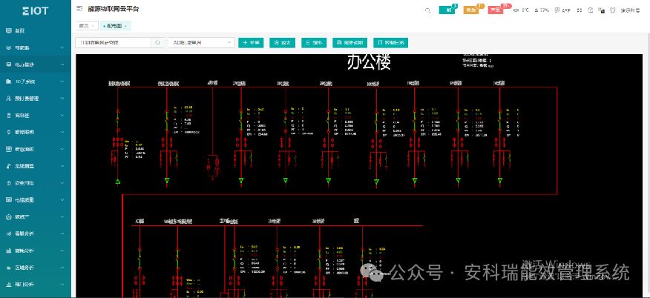Click the search button beside the search field
Viewport: 650px width, 298px height.
tap(157, 43)
